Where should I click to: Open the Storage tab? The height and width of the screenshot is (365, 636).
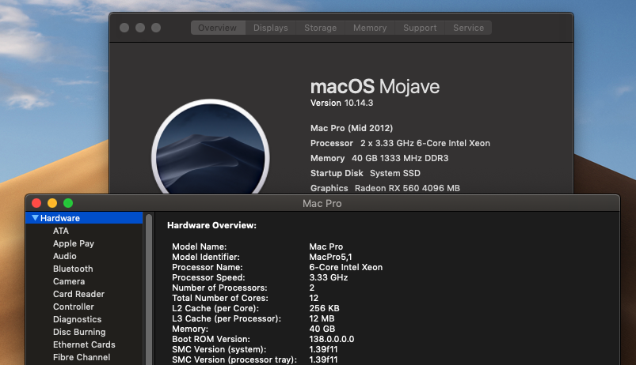tap(321, 28)
